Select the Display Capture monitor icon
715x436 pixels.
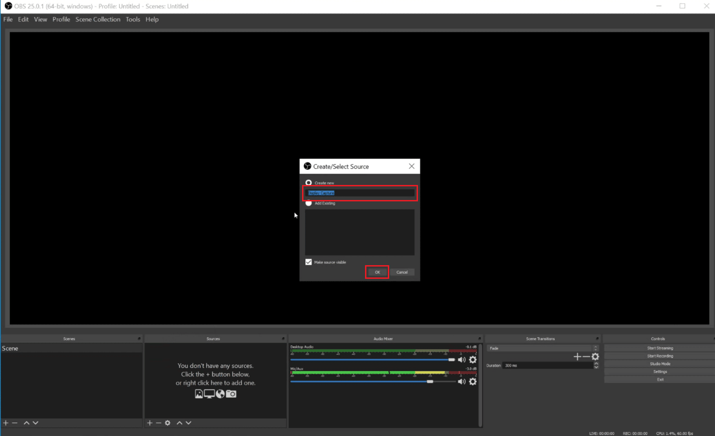(x=209, y=394)
